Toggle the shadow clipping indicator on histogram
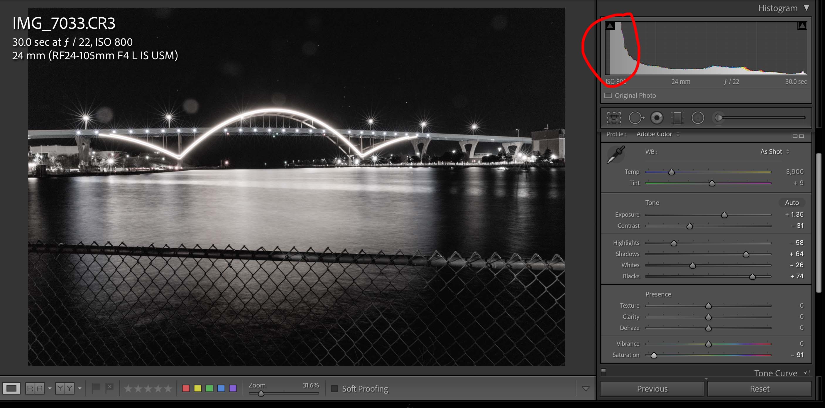The height and width of the screenshot is (408, 825). point(610,25)
